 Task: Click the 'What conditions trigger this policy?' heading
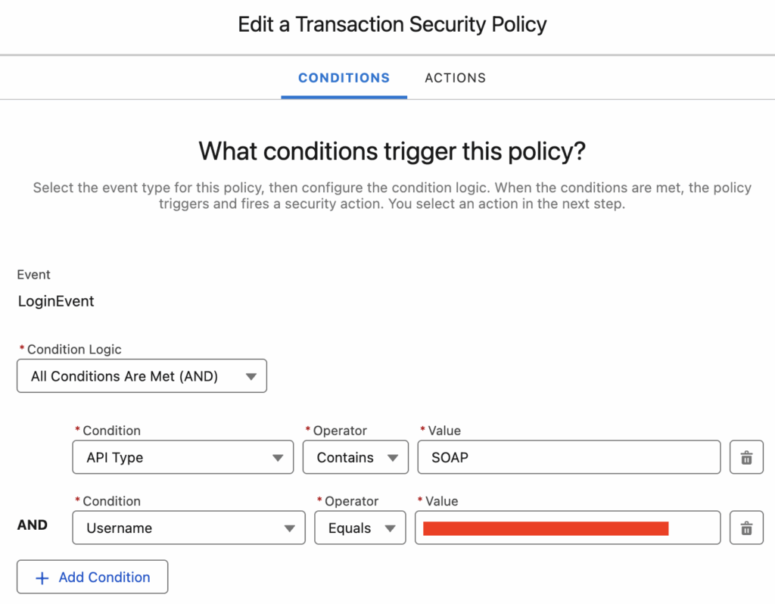pyautogui.click(x=392, y=151)
